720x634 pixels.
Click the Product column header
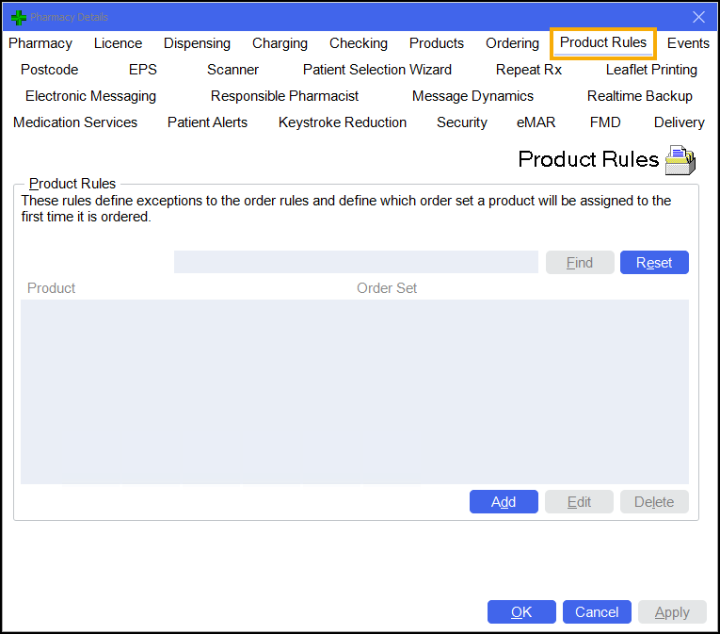click(x=52, y=288)
